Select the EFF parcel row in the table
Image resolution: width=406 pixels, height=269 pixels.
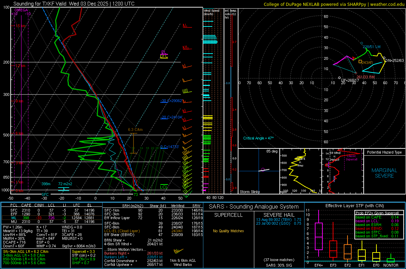(x=52, y=214)
